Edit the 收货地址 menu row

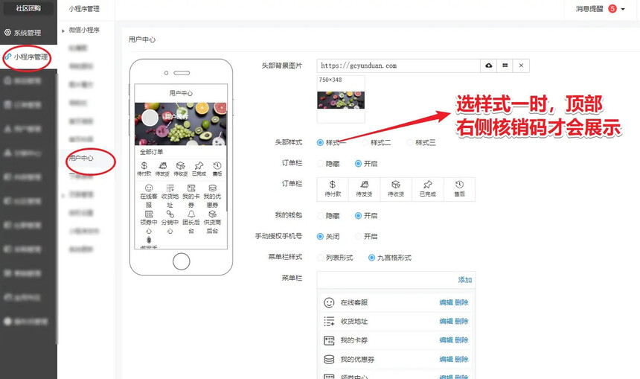(x=446, y=322)
